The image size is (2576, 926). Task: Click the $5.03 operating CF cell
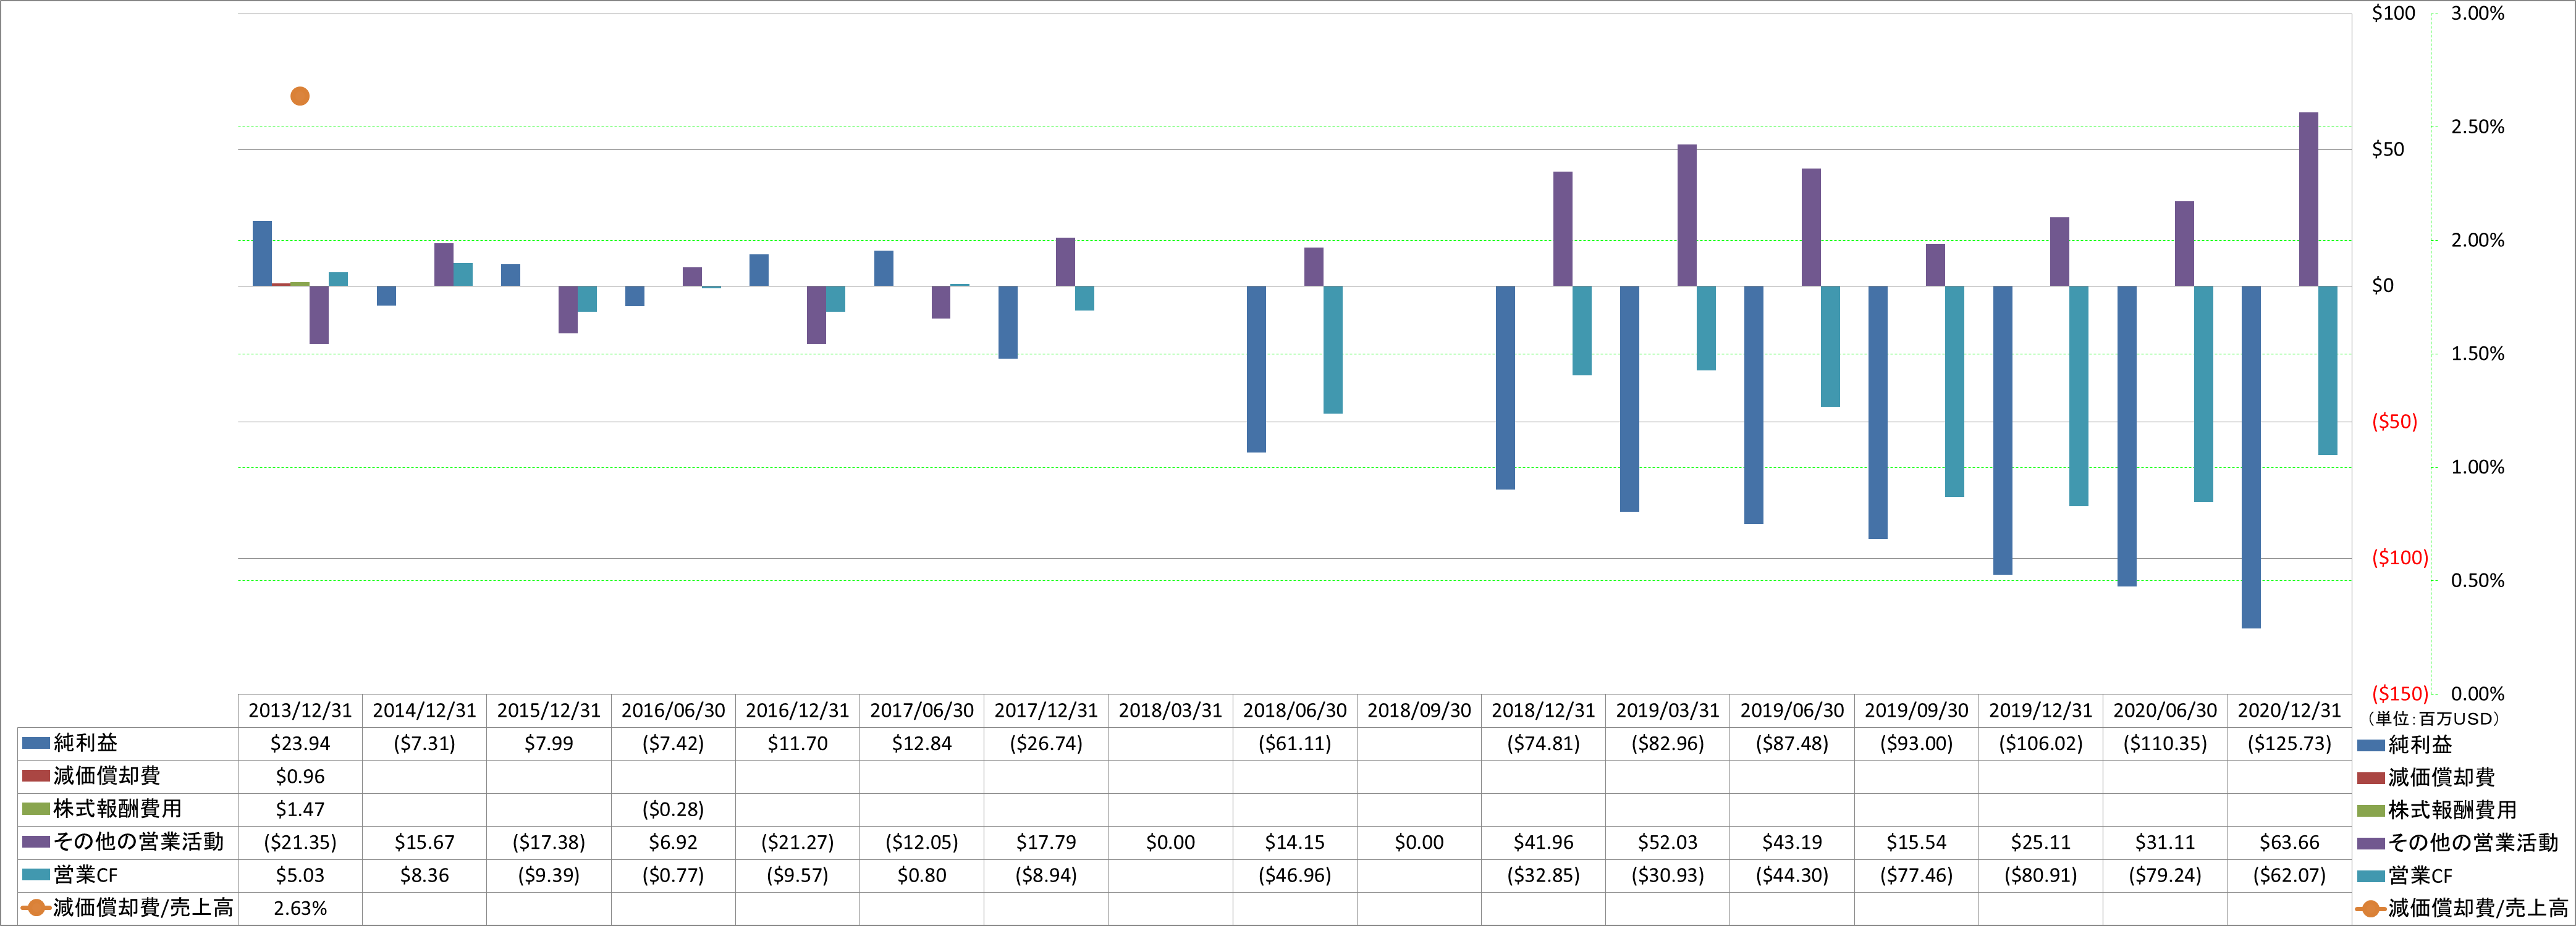(300, 875)
